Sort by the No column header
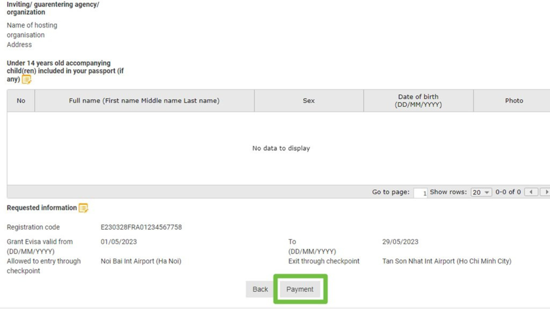Viewport: 550px width, 309px height. (21, 101)
